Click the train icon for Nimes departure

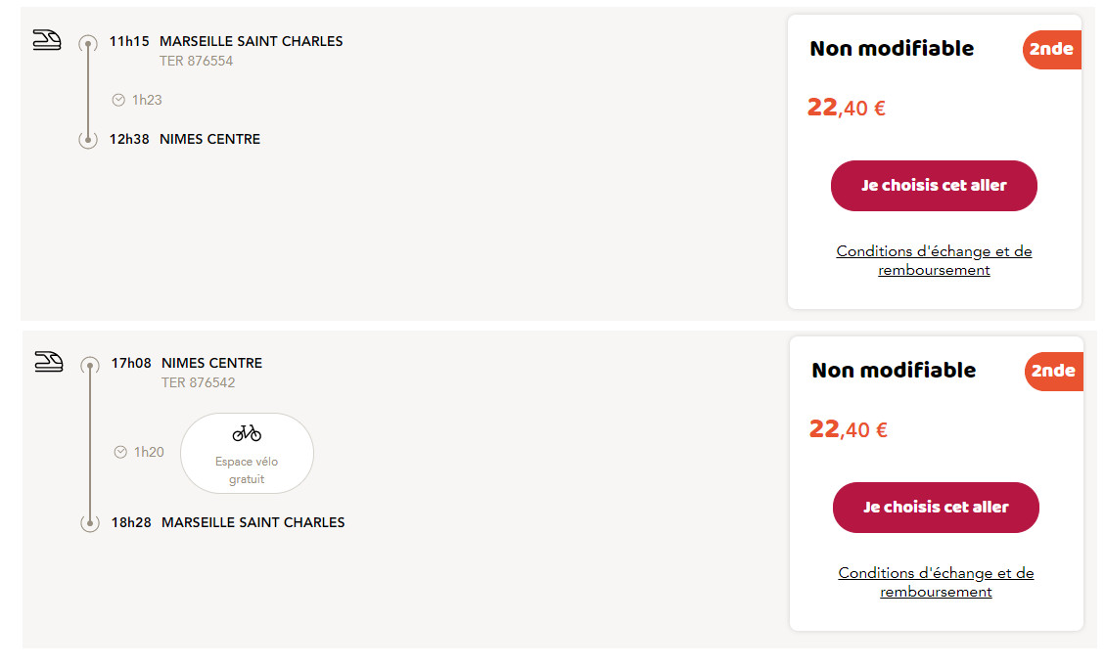49,362
